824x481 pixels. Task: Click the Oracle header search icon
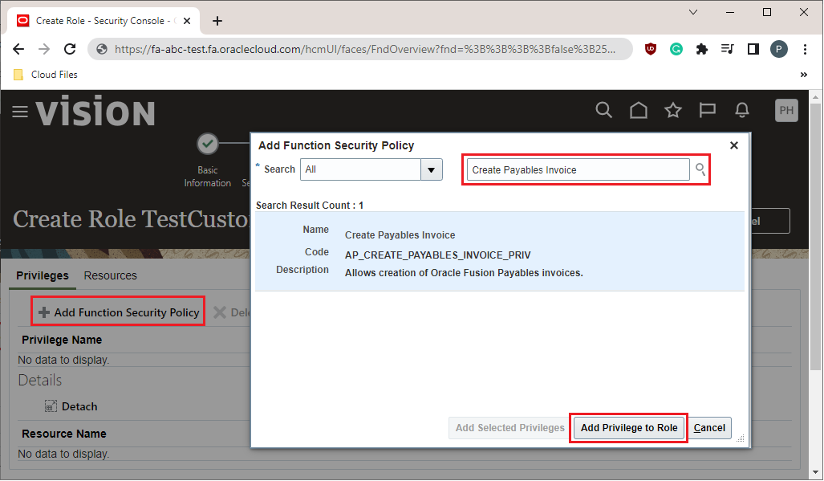pos(604,110)
